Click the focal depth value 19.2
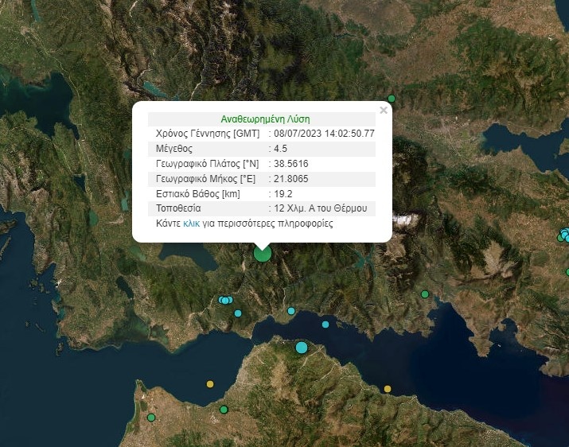 [x=283, y=194]
